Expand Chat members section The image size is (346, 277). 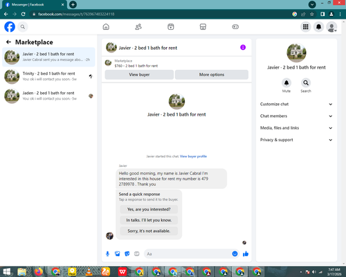pyautogui.click(x=296, y=116)
